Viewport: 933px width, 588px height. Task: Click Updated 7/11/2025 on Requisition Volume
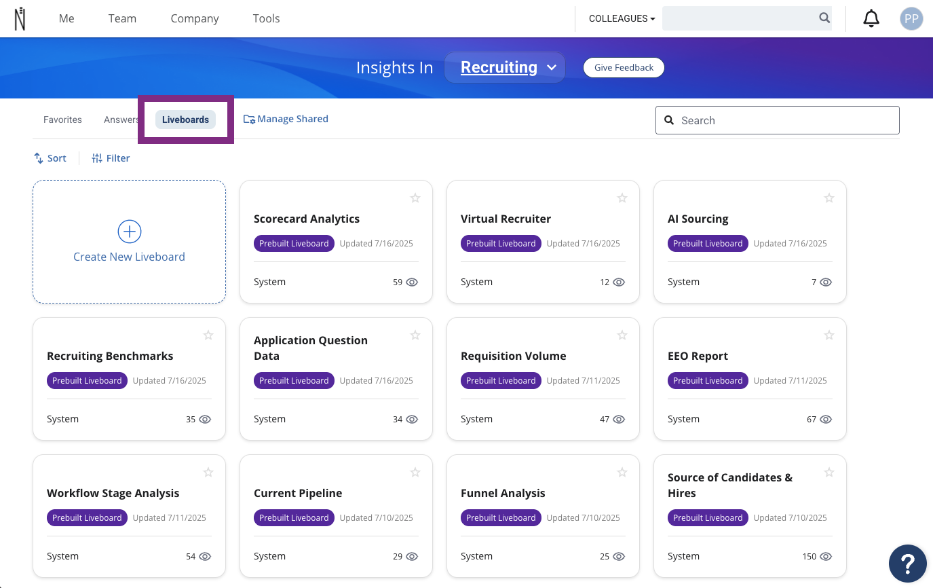point(584,381)
